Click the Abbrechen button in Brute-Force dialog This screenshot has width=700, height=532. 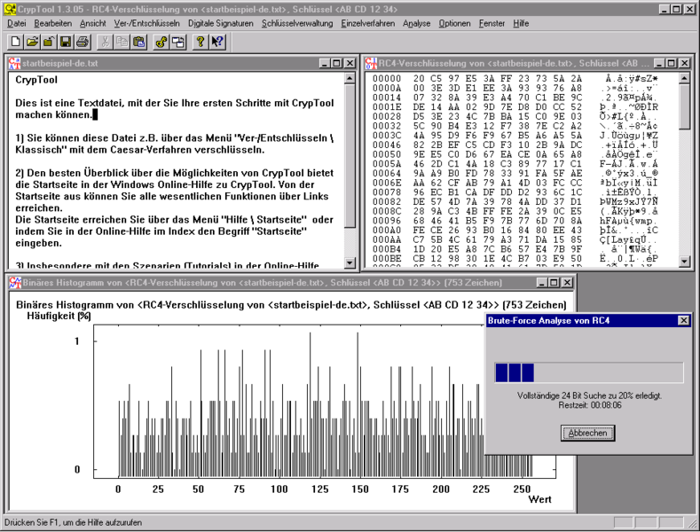588,433
